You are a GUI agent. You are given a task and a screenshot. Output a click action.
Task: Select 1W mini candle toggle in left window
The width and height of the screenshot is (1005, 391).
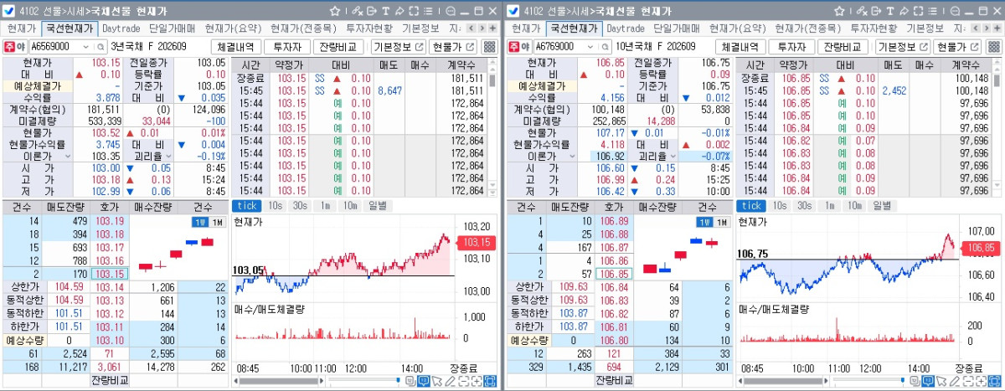(x=201, y=222)
